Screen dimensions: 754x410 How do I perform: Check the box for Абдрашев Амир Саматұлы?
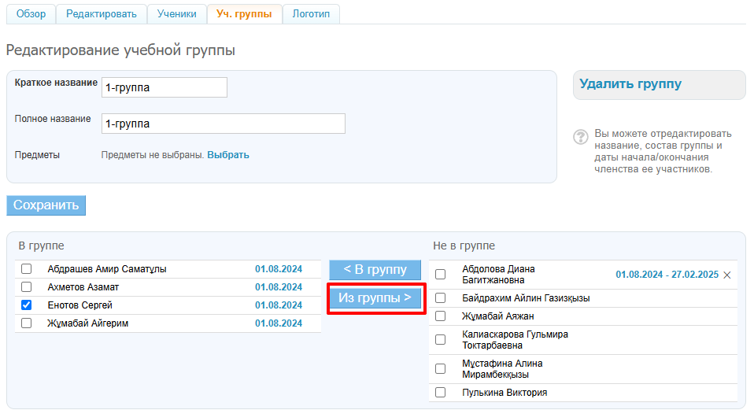pos(27,269)
